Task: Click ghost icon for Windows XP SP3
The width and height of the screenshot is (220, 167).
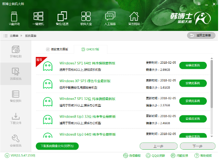Action: click(x=48, y=84)
